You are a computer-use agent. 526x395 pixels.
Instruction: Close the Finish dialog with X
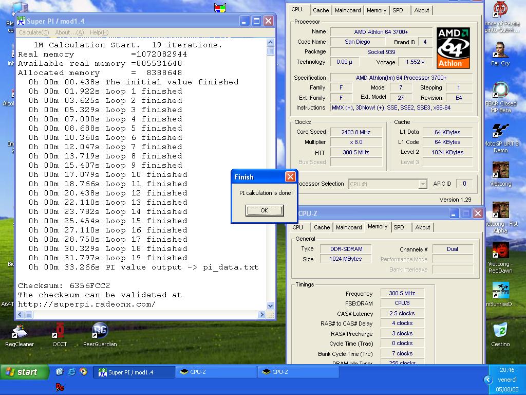290,177
